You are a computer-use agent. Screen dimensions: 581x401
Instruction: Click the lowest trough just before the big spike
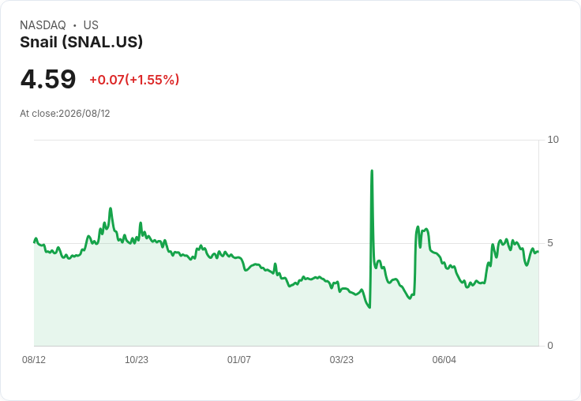coord(369,307)
